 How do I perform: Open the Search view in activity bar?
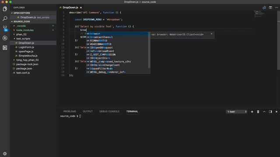5,18
